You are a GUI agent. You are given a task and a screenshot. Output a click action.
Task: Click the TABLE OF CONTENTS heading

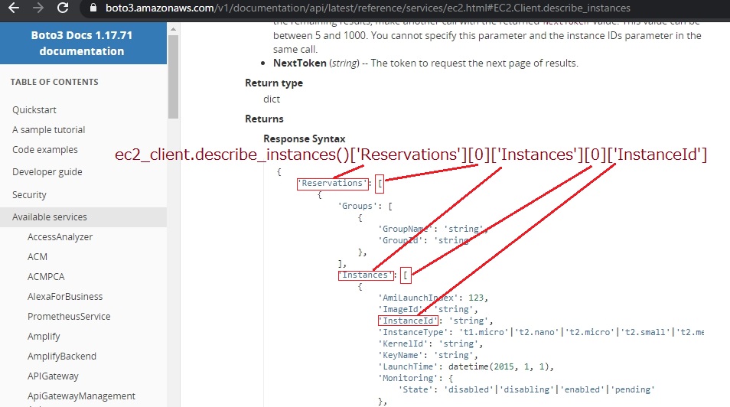pyautogui.click(x=54, y=82)
